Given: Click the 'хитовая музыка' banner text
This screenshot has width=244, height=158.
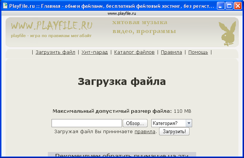Looking at the screenshot, I should tap(140, 22).
